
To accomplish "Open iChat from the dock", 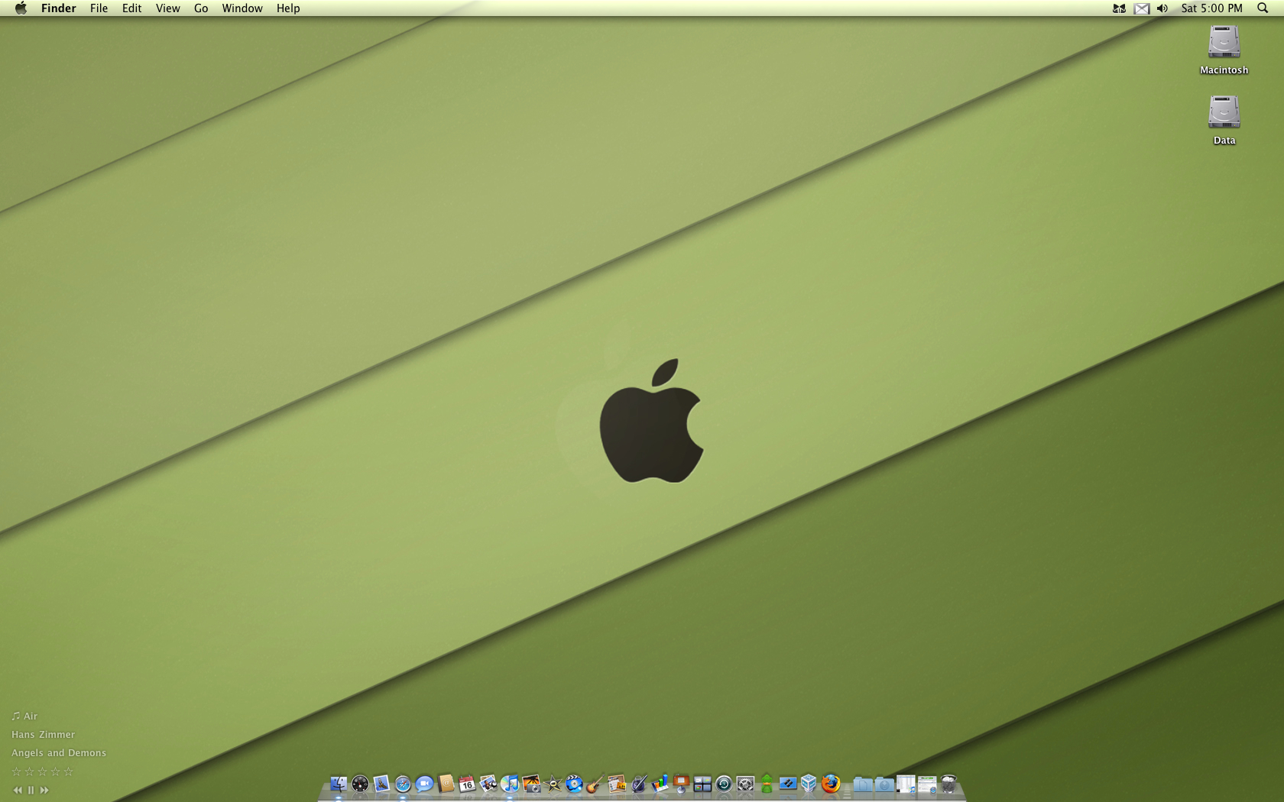I will pos(424,784).
